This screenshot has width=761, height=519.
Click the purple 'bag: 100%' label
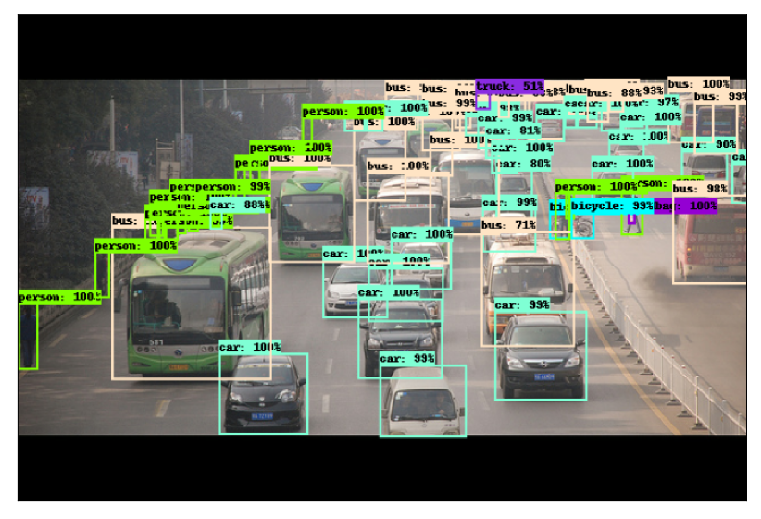click(685, 205)
